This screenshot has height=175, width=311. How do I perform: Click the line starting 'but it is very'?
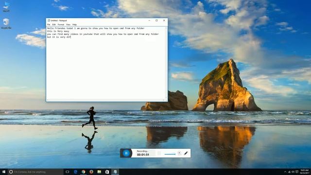click(x=59, y=37)
